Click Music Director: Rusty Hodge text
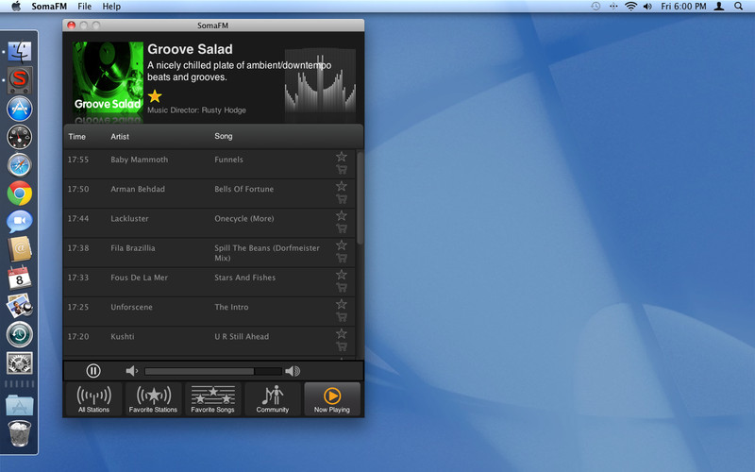Screen dimensions: 755x472 tap(196, 110)
